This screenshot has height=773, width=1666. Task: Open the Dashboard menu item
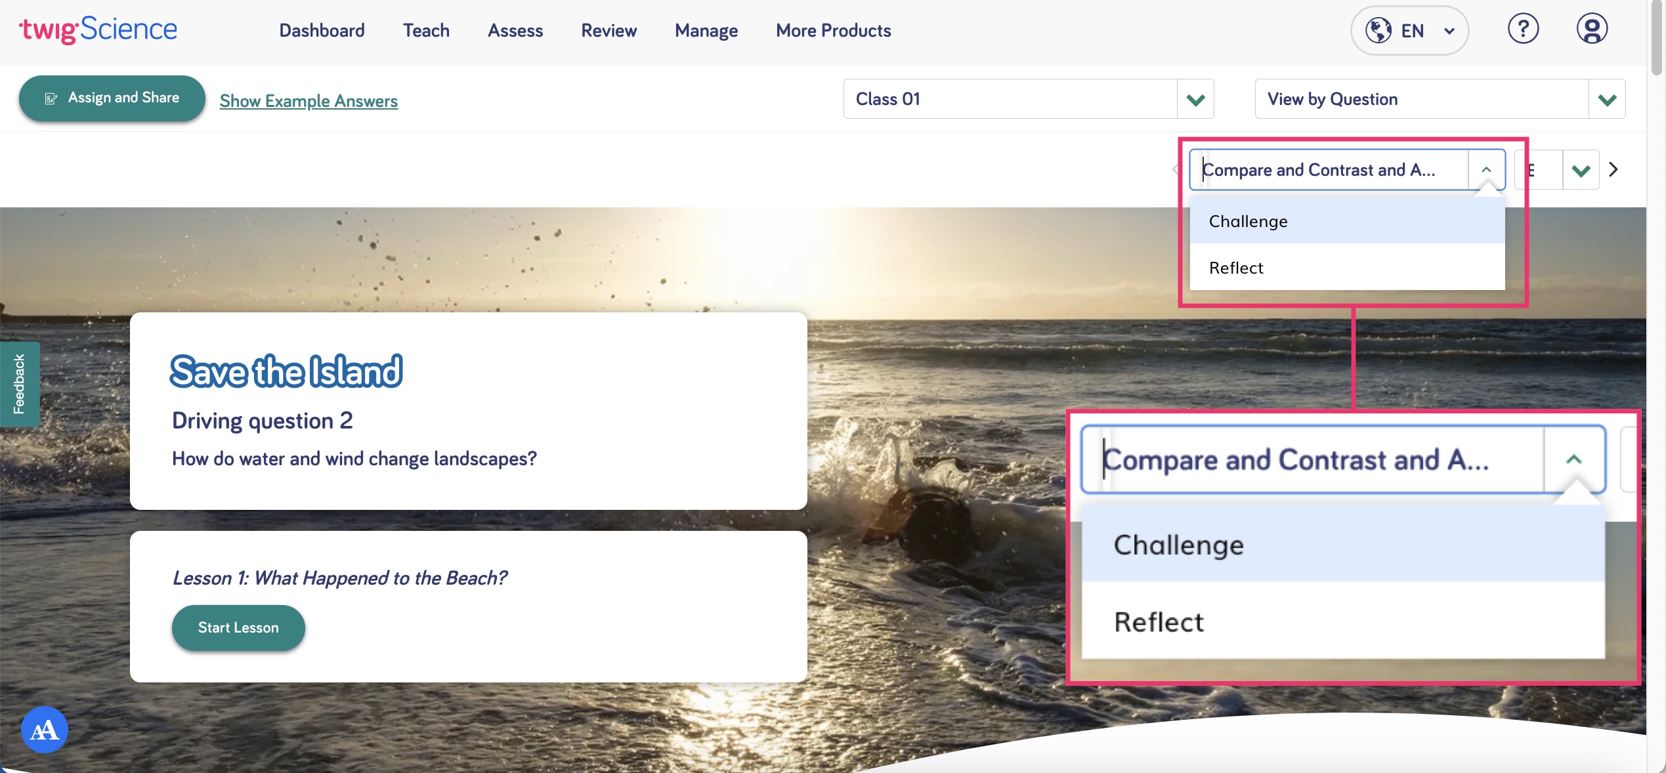point(322,31)
